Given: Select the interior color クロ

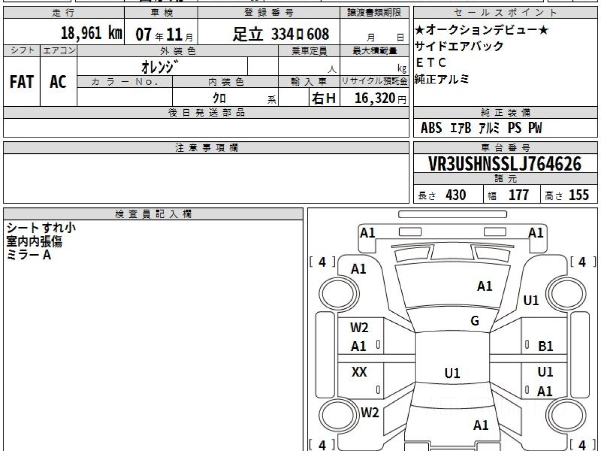Looking at the screenshot, I should click(219, 98).
